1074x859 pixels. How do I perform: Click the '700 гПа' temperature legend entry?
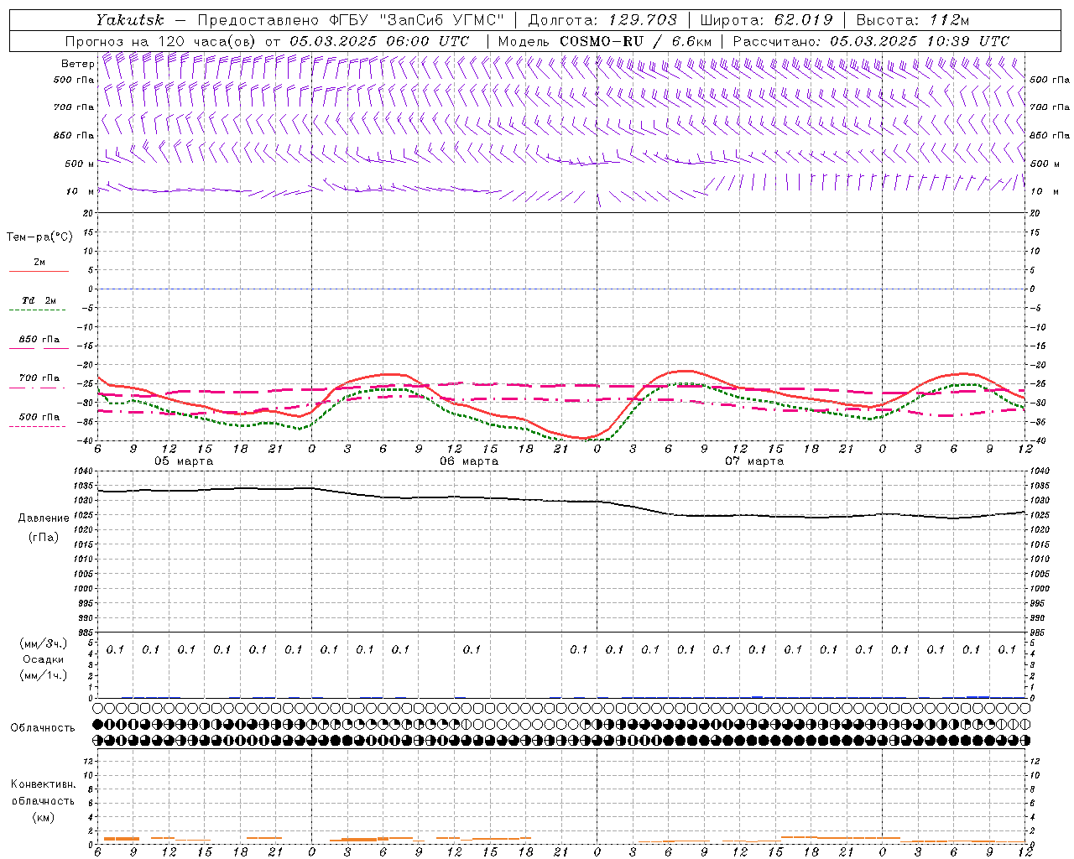(39, 378)
